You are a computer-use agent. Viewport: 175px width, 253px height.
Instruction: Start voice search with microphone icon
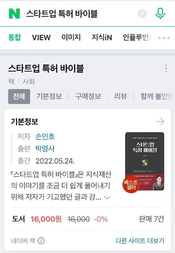[x=160, y=13]
